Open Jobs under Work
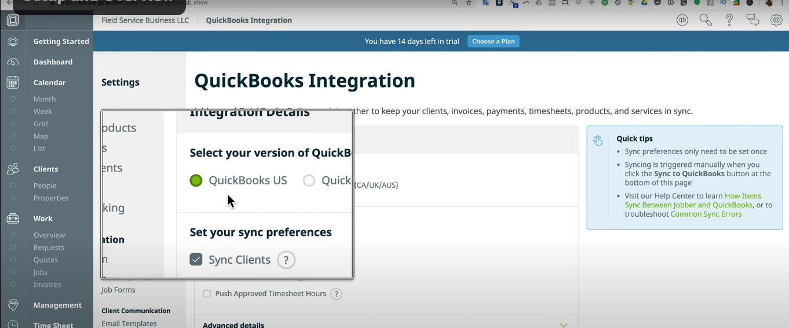The image size is (789, 328). click(x=41, y=272)
